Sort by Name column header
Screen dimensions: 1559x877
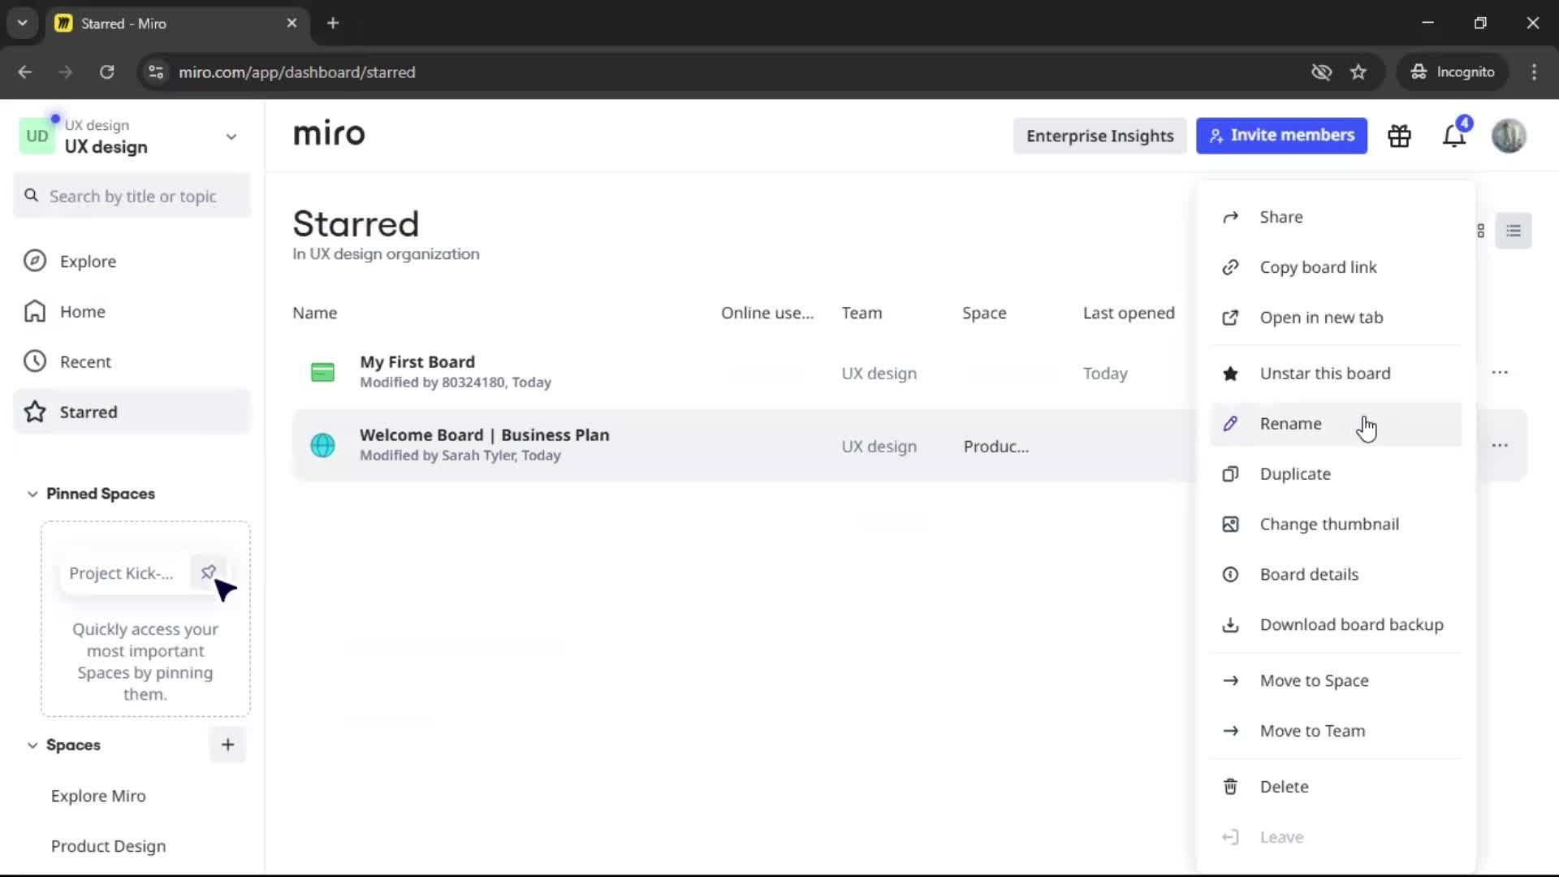315,313
